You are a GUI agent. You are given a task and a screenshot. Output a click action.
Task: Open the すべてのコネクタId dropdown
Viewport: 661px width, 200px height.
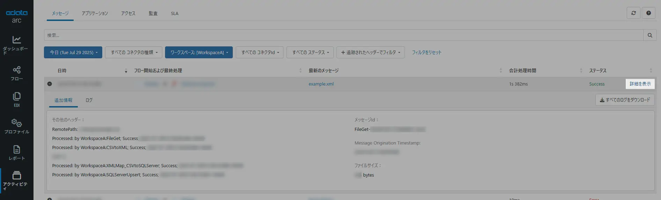(260, 52)
